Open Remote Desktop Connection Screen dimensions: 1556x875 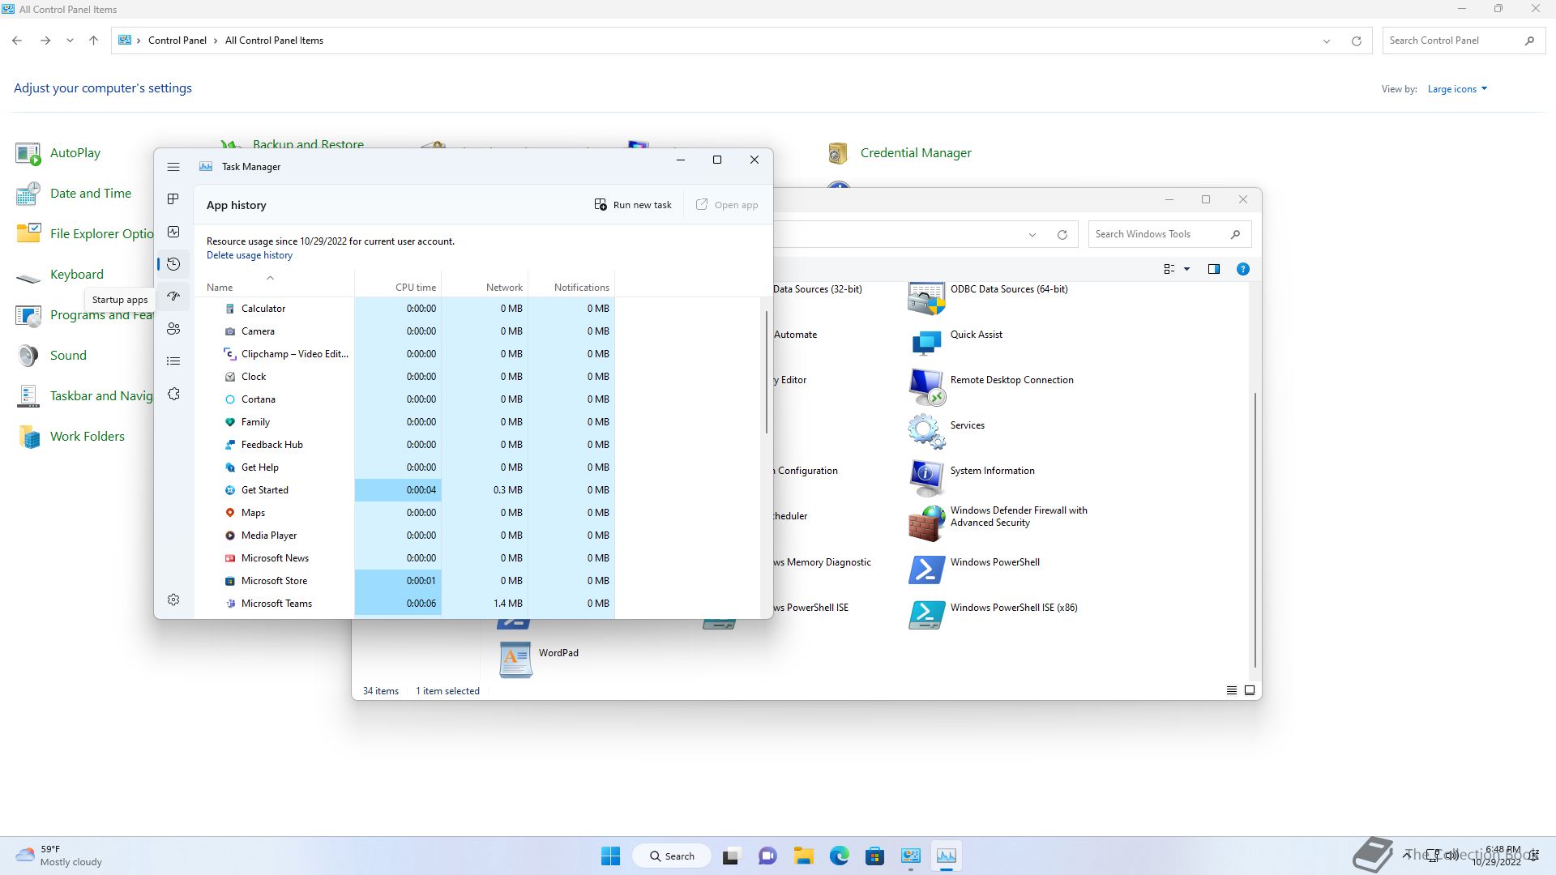(x=991, y=388)
